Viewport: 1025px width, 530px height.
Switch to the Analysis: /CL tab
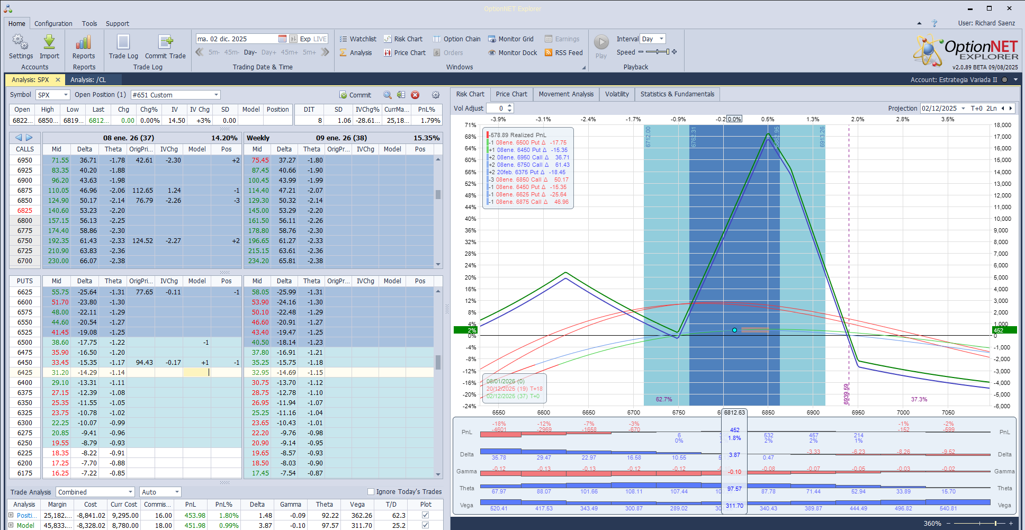tap(88, 79)
